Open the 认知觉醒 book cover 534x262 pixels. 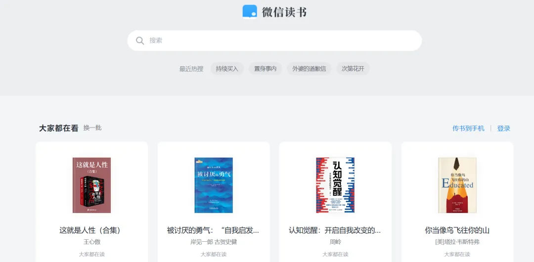(335, 185)
